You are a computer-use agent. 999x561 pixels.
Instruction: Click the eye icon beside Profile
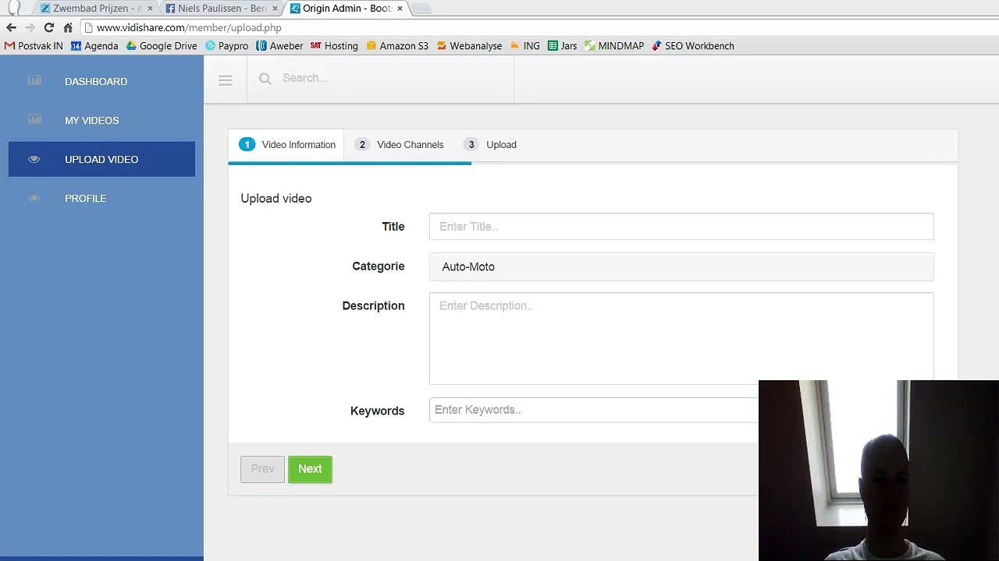(34, 198)
